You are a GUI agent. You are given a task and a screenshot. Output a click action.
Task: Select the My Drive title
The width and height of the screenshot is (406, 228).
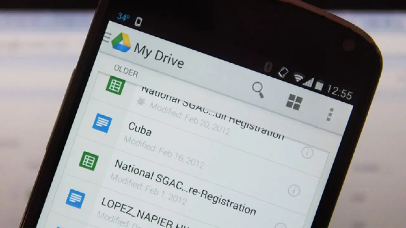[x=159, y=56]
